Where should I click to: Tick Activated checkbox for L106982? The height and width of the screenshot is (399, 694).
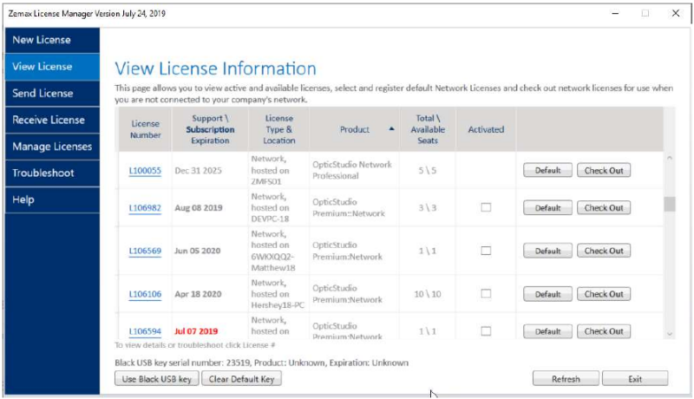[486, 207]
